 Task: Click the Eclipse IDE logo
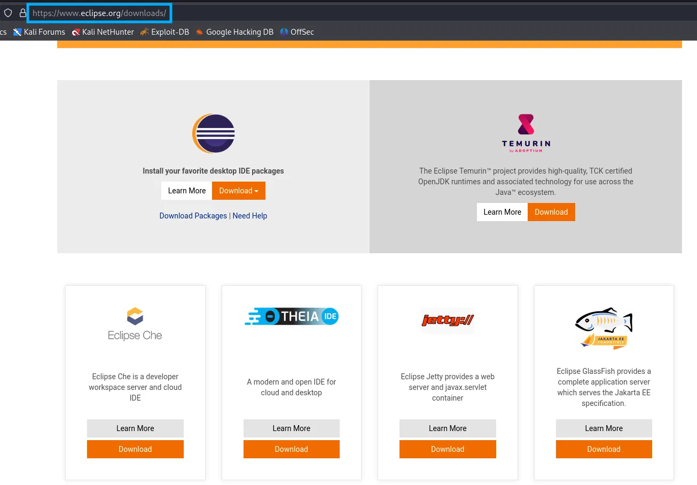click(214, 134)
